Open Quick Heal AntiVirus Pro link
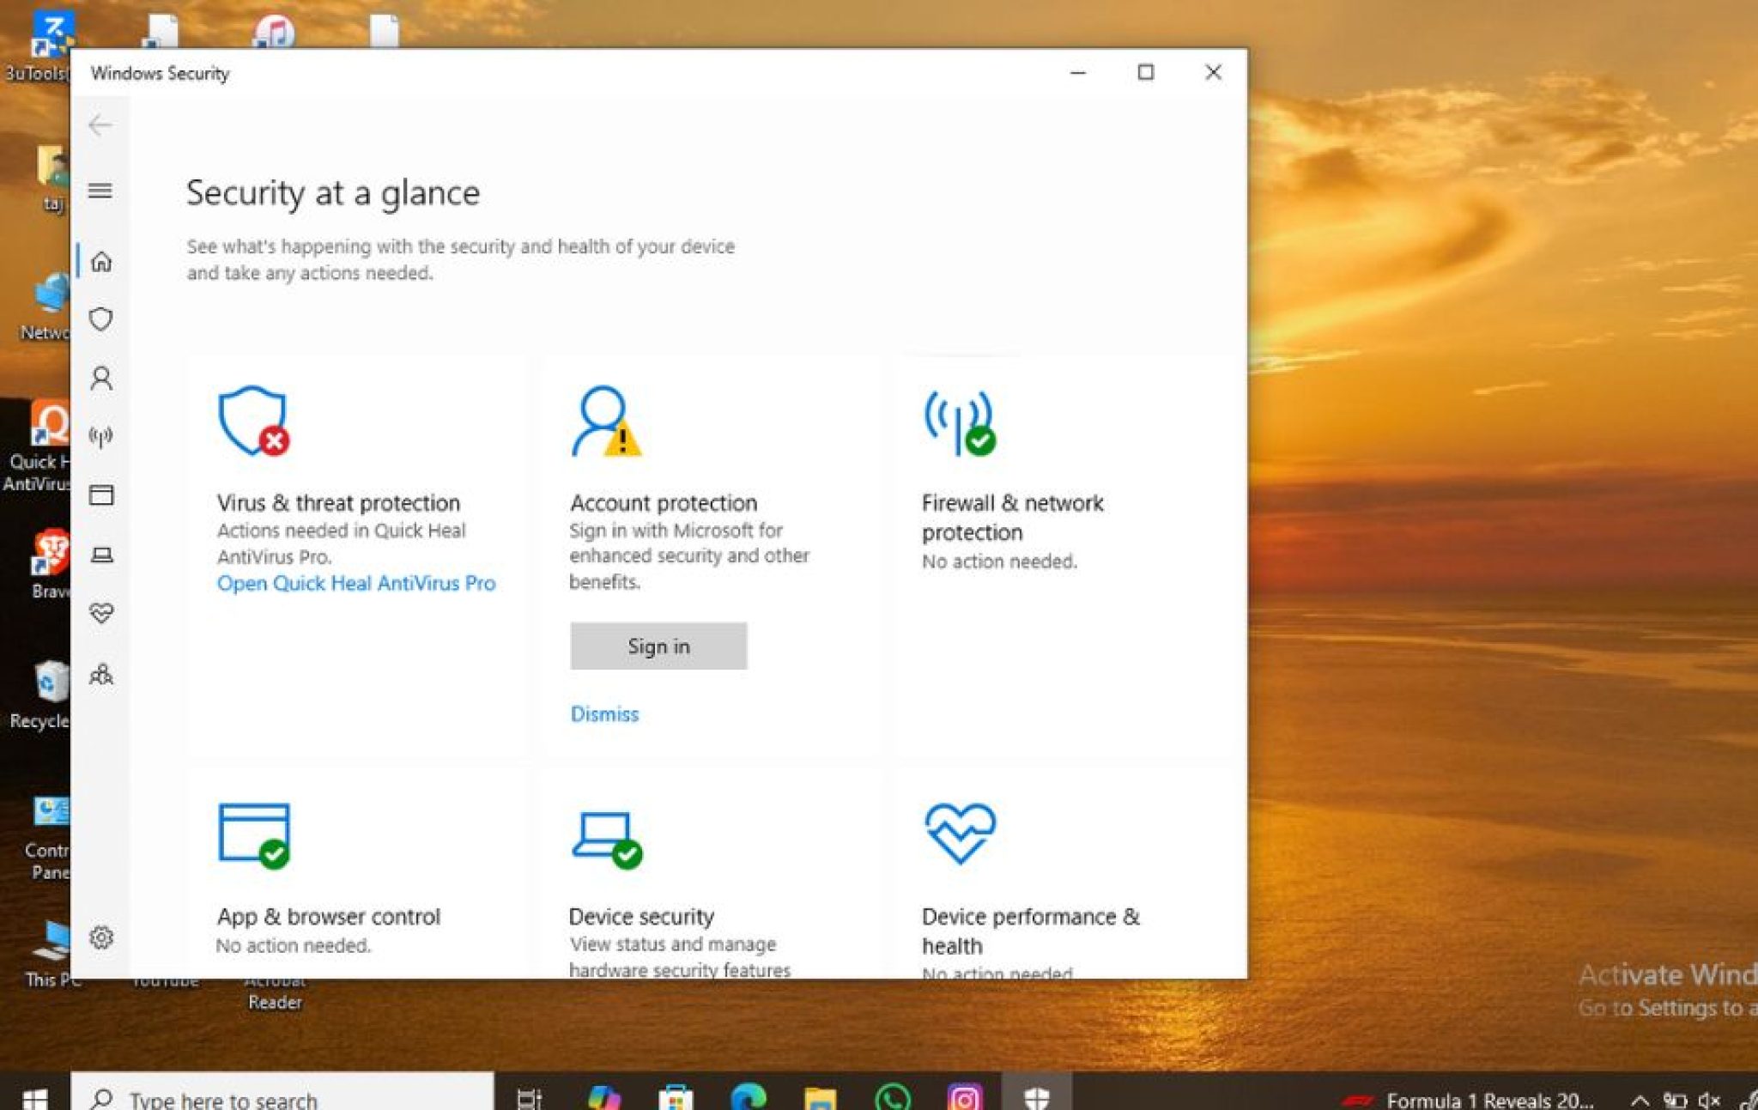This screenshot has width=1758, height=1110. [x=355, y=583]
